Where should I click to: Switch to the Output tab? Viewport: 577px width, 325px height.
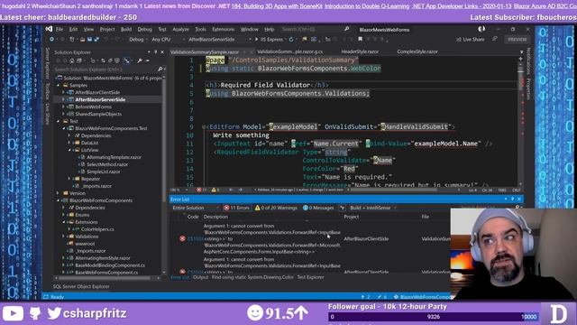tap(200, 277)
